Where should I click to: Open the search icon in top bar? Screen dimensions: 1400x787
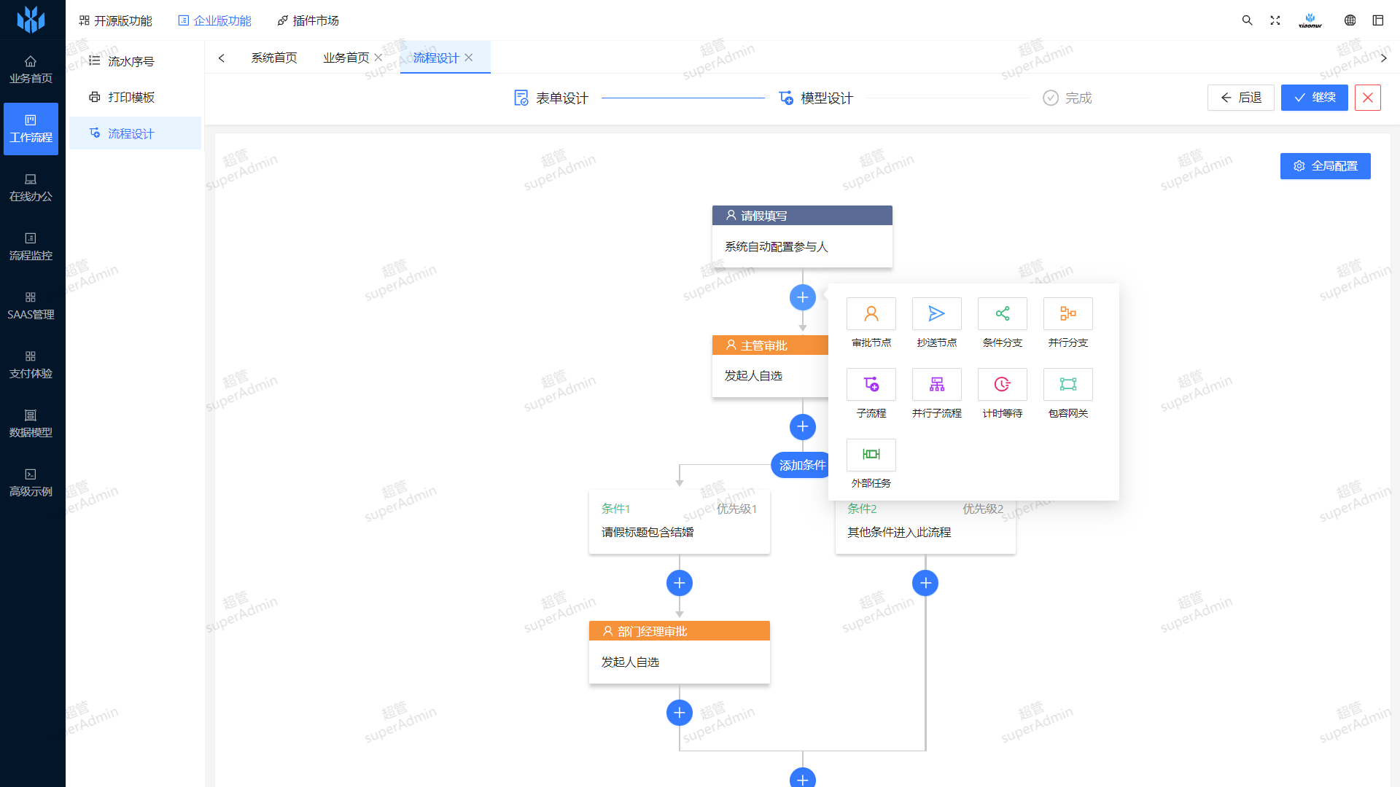tap(1248, 20)
